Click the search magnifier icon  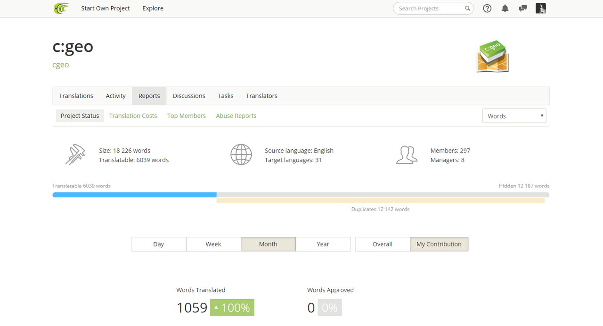(467, 8)
